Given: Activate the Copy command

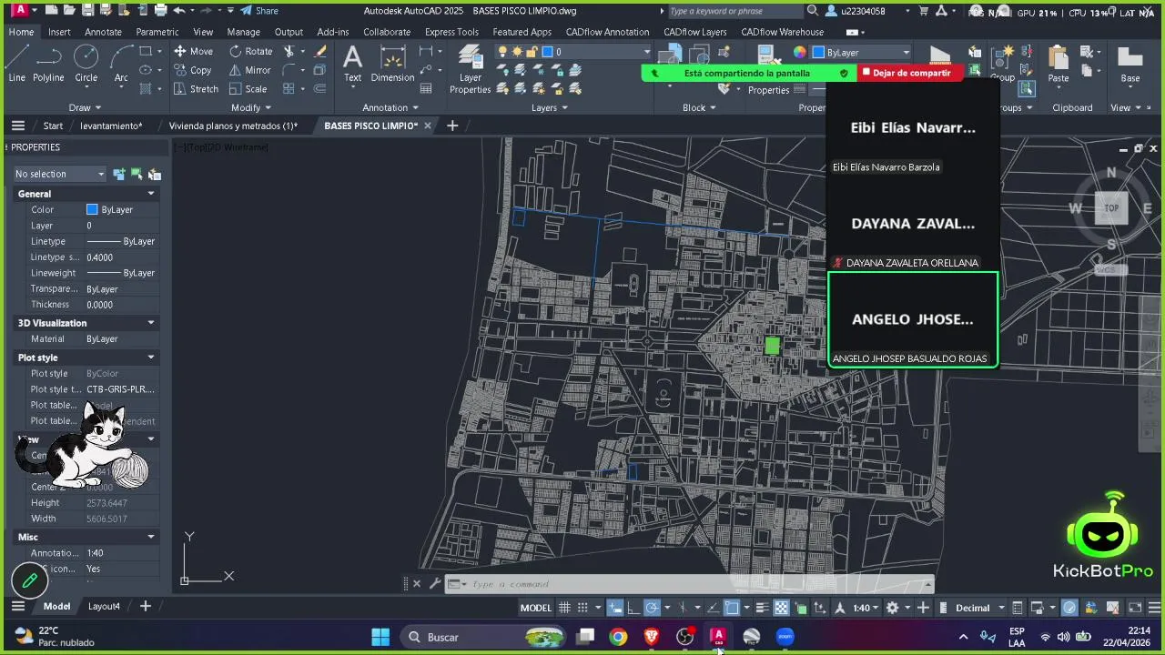Looking at the screenshot, I should pyautogui.click(x=193, y=70).
